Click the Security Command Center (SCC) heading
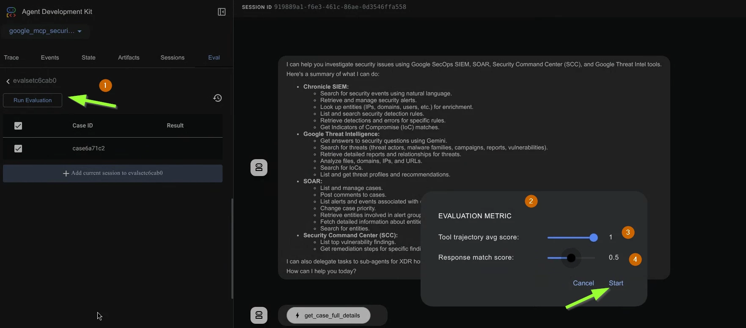 (350, 235)
